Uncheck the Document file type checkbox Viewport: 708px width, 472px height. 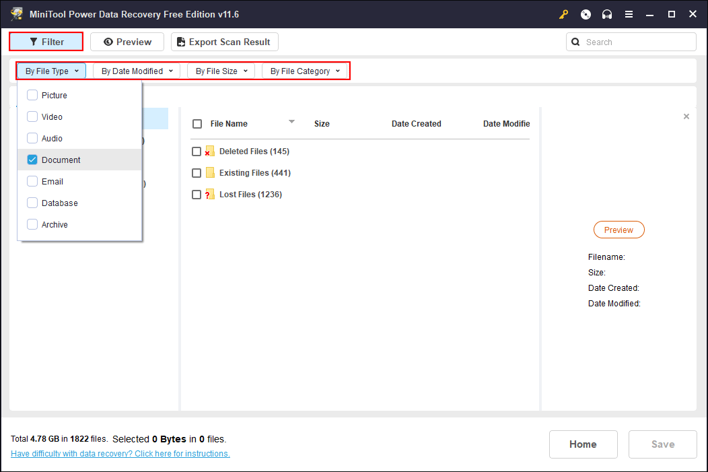pos(32,160)
